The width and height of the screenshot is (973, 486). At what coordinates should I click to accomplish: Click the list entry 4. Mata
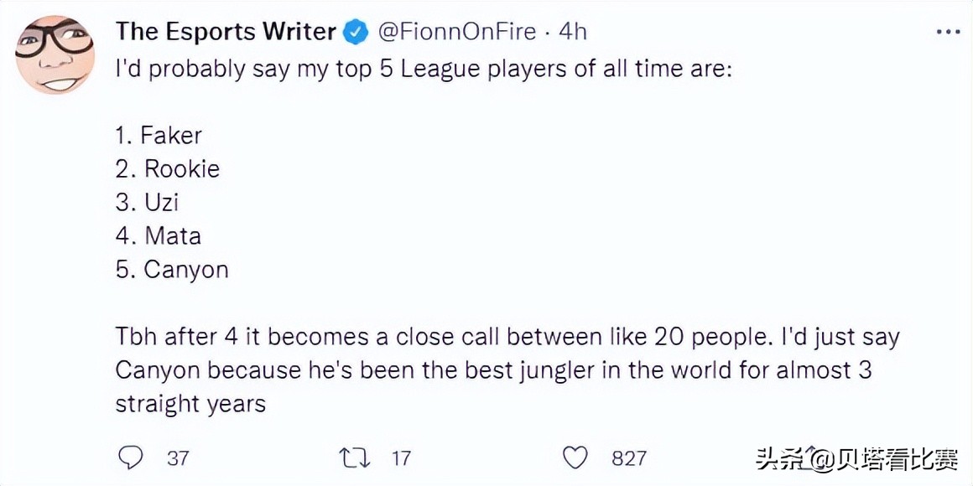tap(159, 235)
